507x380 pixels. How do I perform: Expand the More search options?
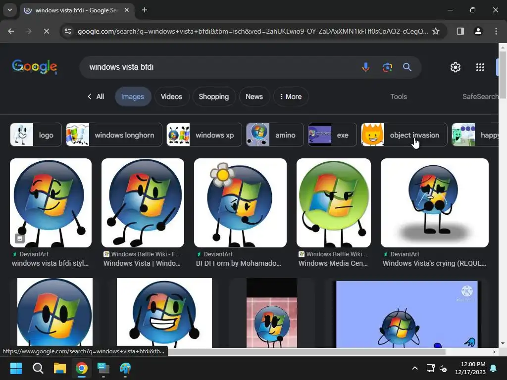coord(291,96)
